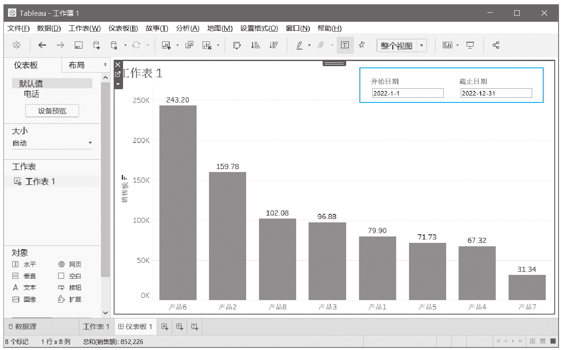Open the 整个视图 fit dropdown
Viewport: 562px width, 350px height.
coord(422,46)
